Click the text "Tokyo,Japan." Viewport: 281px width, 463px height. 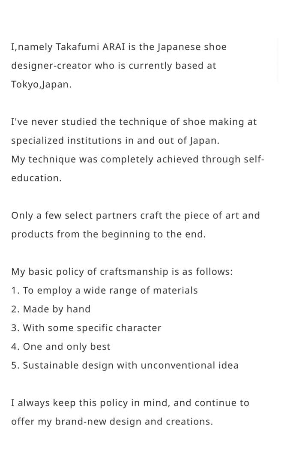click(x=41, y=84)
